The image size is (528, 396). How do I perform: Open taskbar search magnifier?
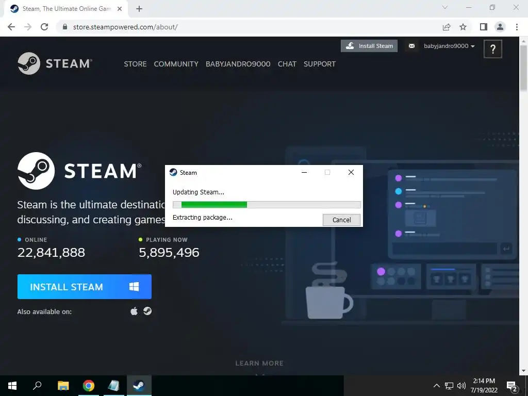coord(37,386)
